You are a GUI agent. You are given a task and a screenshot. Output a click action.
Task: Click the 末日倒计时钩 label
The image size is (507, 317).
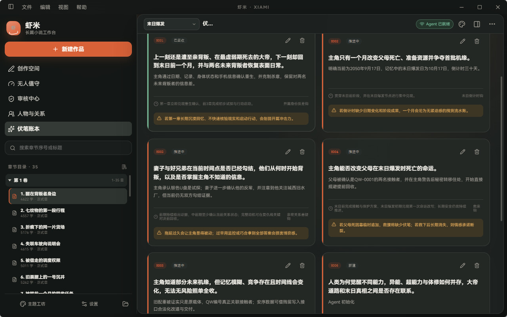click(473, 96)
